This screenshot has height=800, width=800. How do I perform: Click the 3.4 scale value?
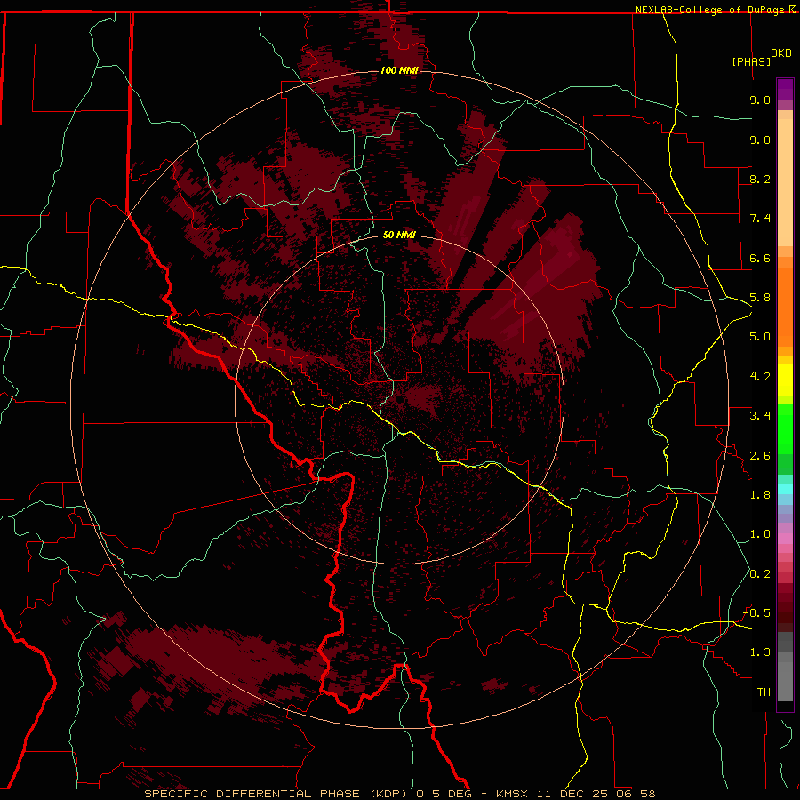coord(760,416)
